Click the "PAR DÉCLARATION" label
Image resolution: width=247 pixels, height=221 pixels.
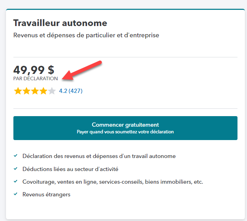point(35,78)
